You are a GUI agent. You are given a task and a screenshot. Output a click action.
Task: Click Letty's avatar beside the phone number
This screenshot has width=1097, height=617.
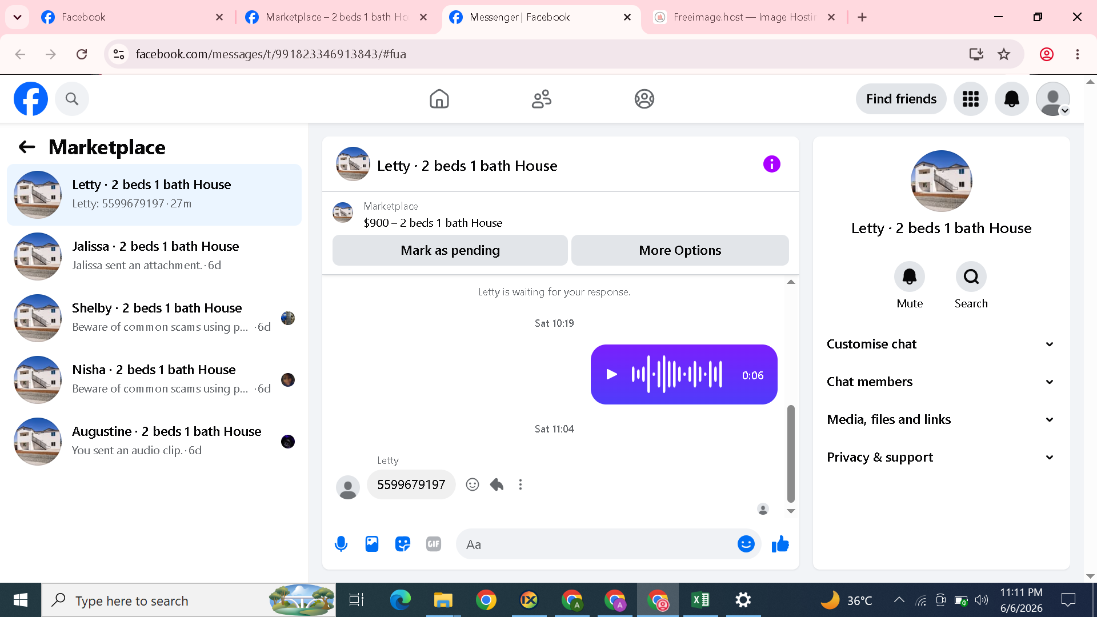point(348,487)
